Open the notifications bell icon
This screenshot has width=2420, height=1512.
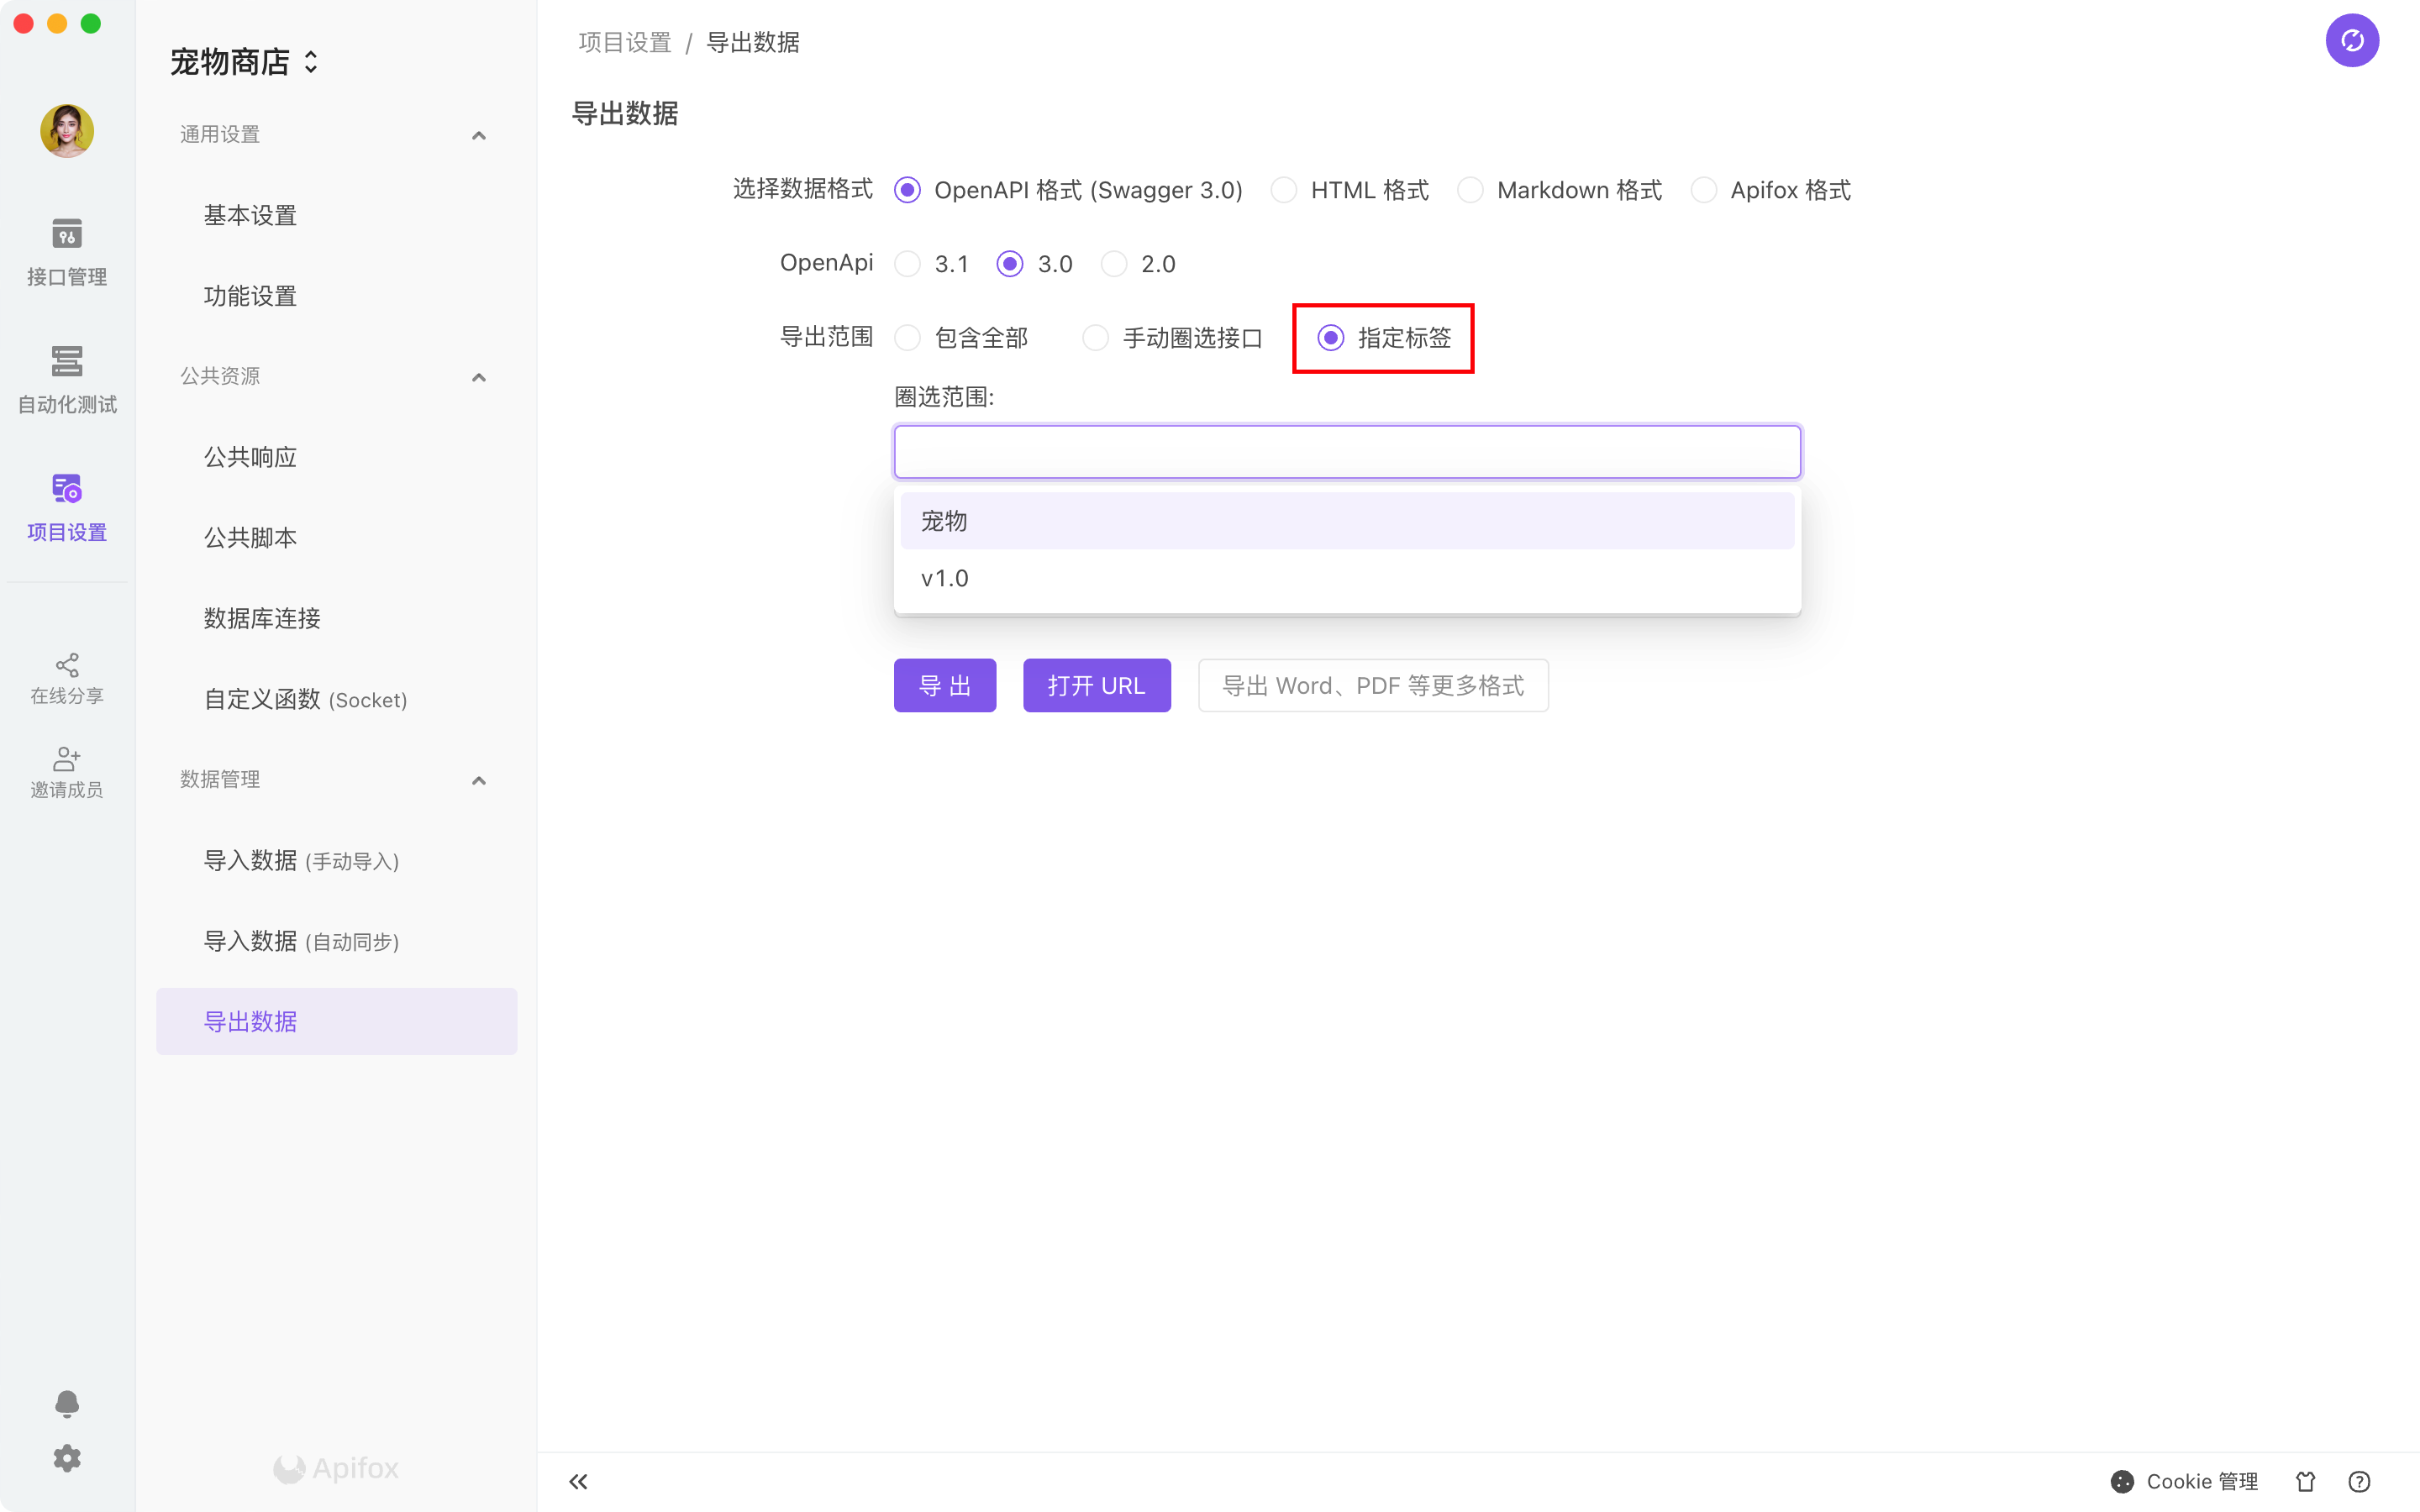pos(67,1403)
